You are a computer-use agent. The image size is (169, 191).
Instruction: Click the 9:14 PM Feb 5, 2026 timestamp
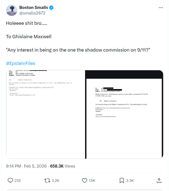pyautogui.click(x=26, y=166)
